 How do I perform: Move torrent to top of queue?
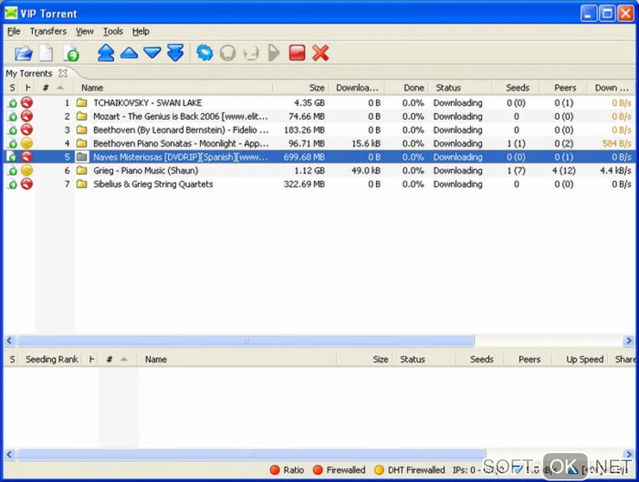pos(106,53)
